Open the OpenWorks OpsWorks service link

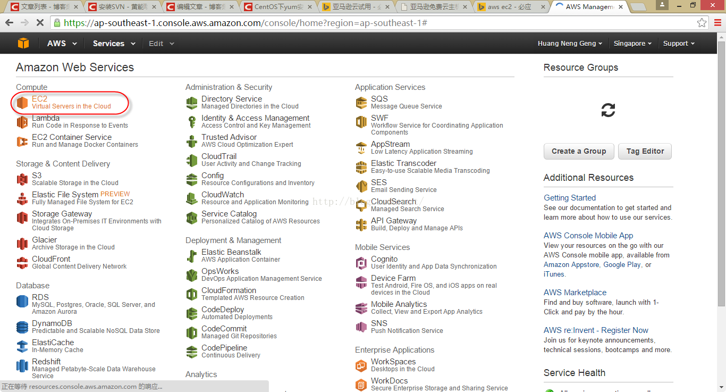click(220, 271)
